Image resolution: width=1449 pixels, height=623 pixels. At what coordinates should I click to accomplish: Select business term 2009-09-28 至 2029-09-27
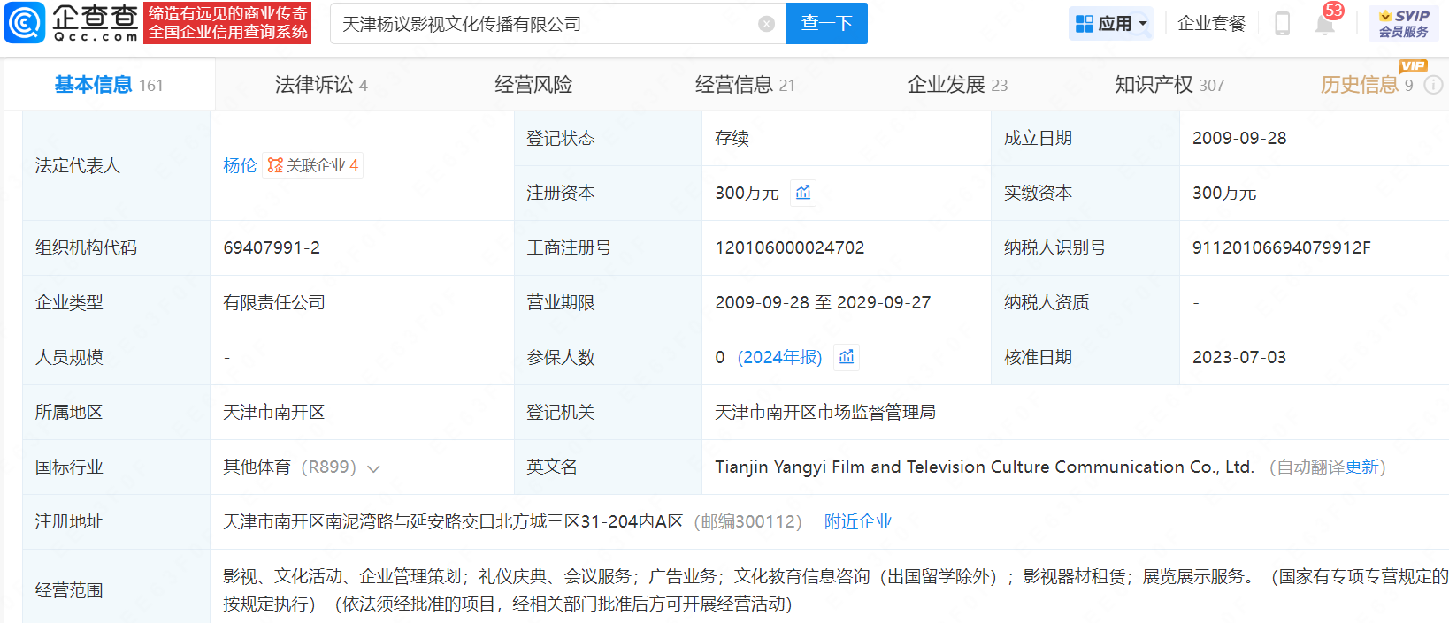(x=823, y=302)
